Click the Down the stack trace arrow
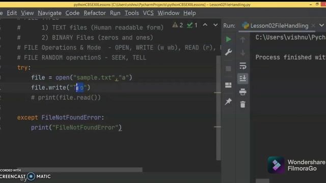Viewport: 326px width, 183px height. point(242,53)
